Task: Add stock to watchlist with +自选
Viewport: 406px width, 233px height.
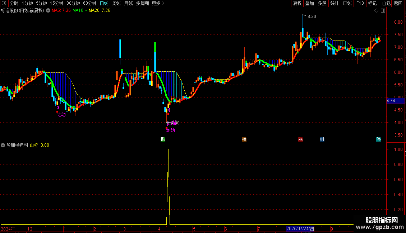Action: 385,3
